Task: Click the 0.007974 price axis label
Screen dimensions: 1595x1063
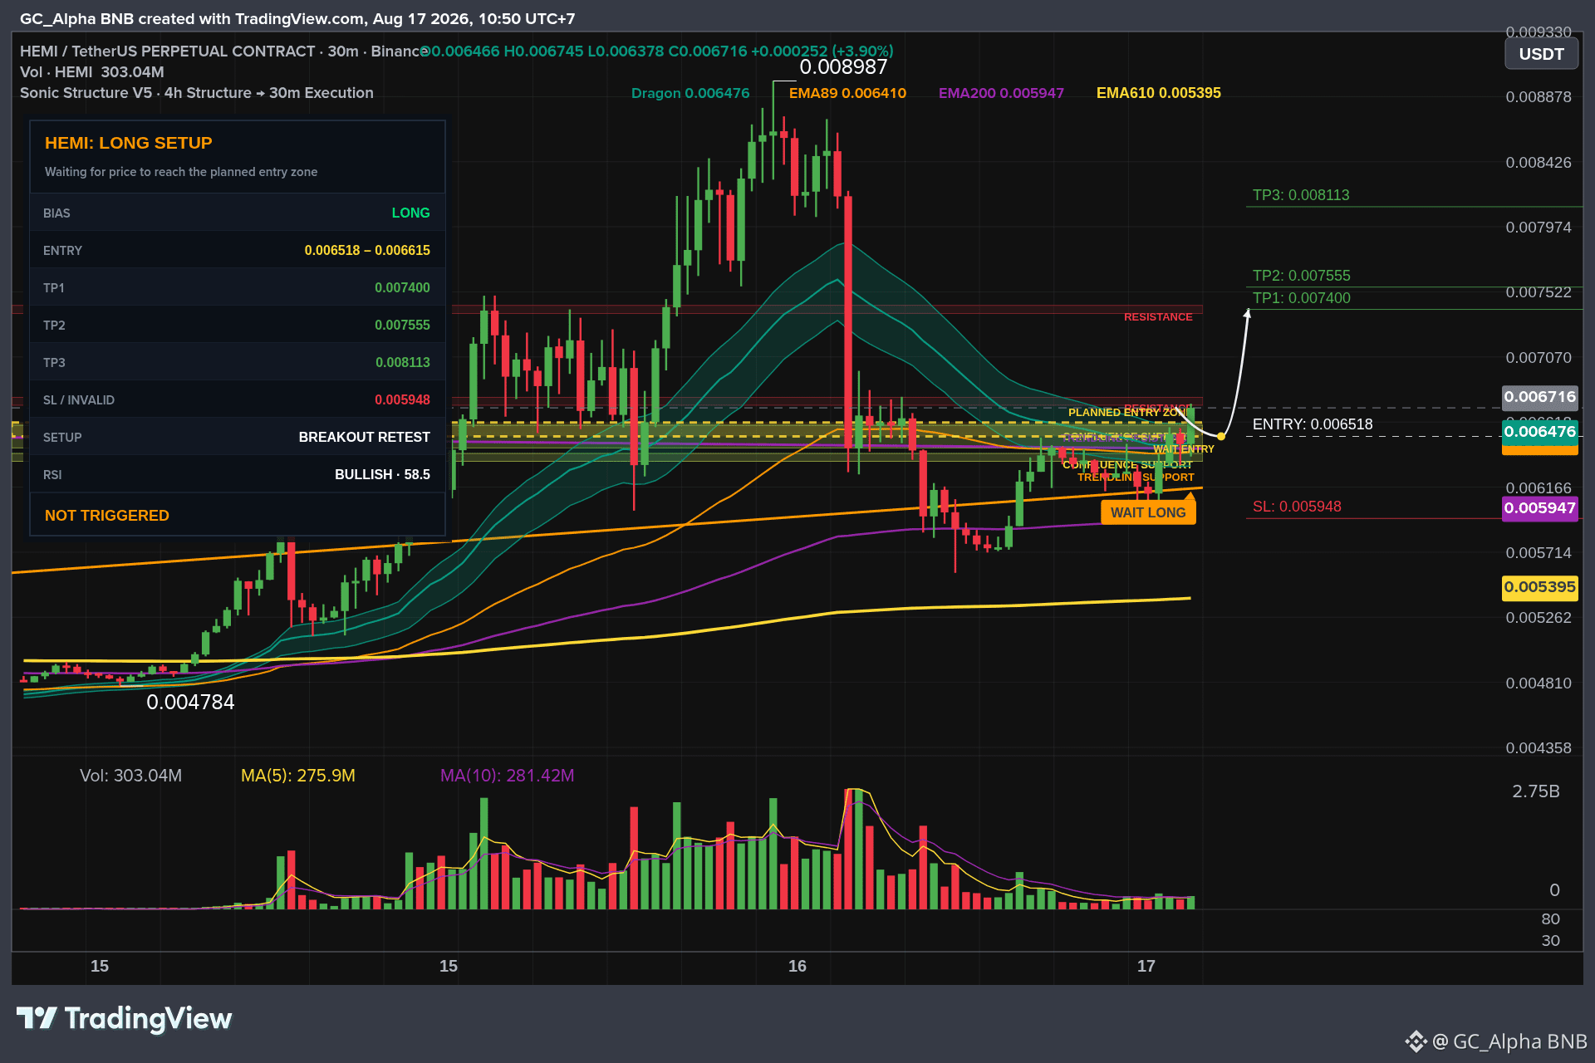Action: pyautogui.click(x=1539, y=228)
